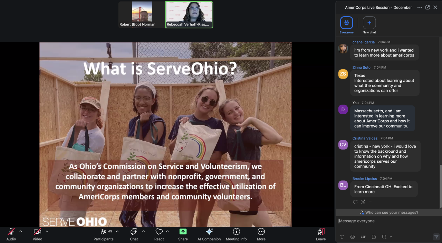This screenshot has width=442, height=243.
Task: Click the Zinna Soto sender name
Action: (362, 68)
